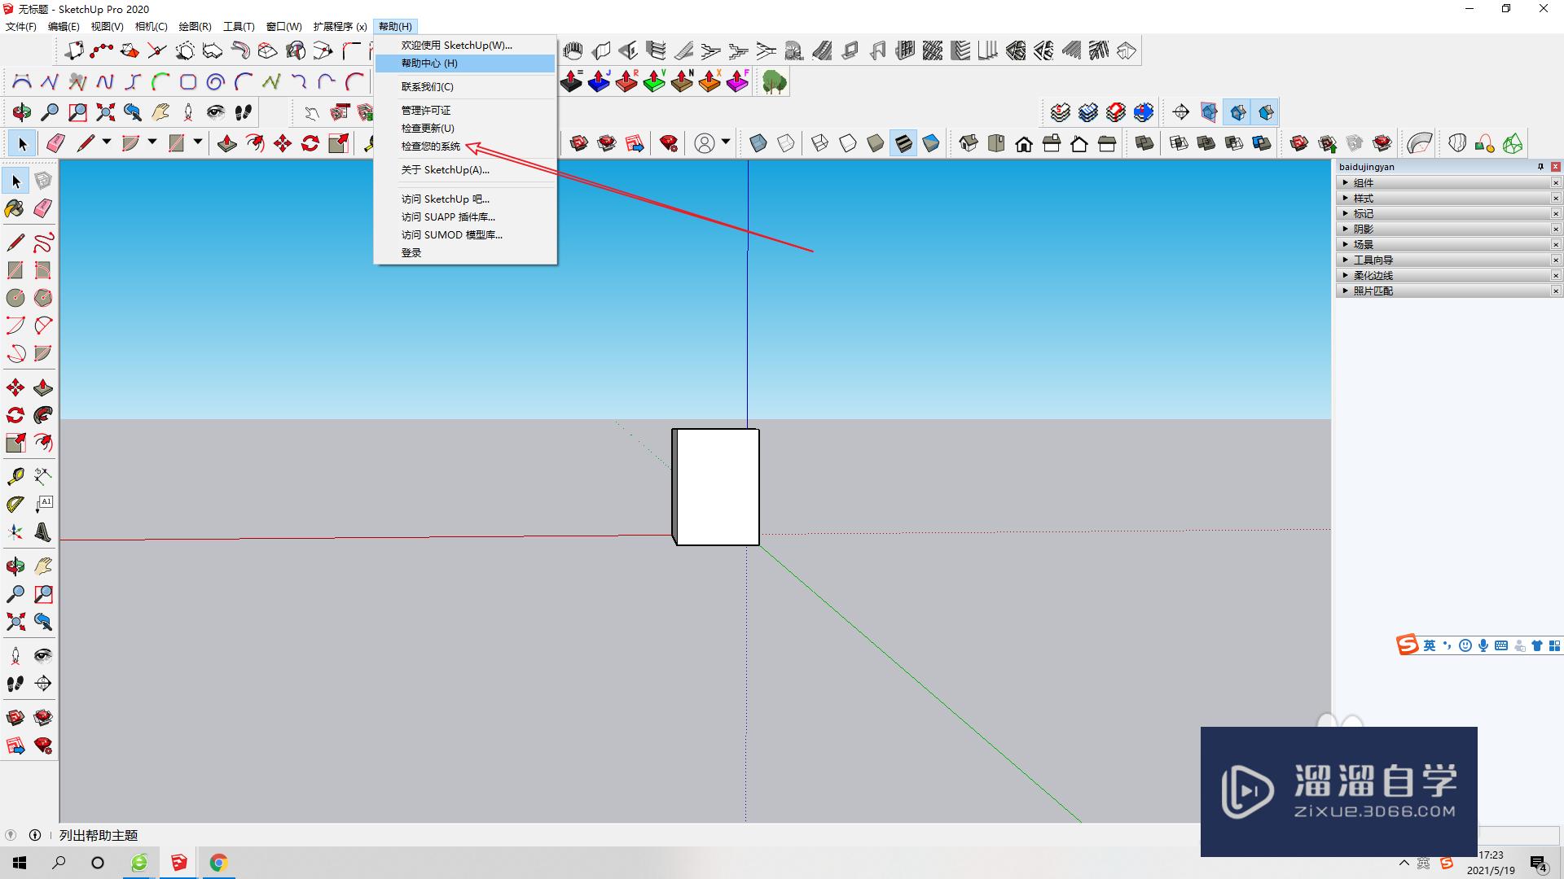Enable monochrome face style
1564x879 pixels.
(x=930, y=144)
